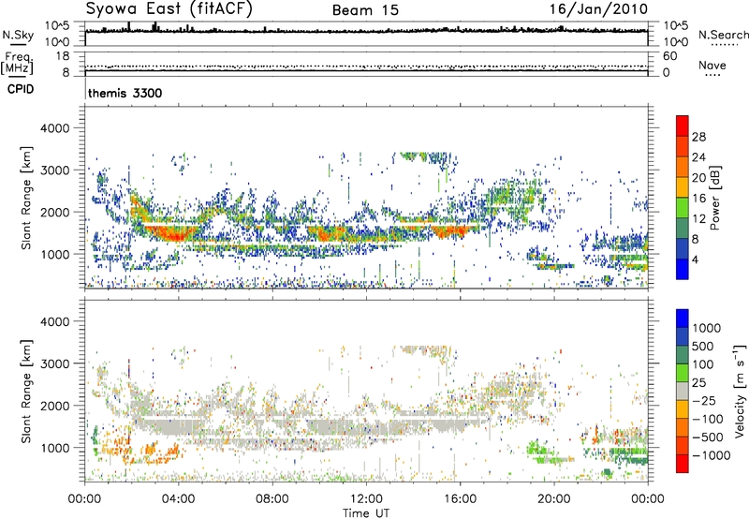Click the '04:00' time axis label
Viewport: 749px width, 519px height.
(178, 499)
